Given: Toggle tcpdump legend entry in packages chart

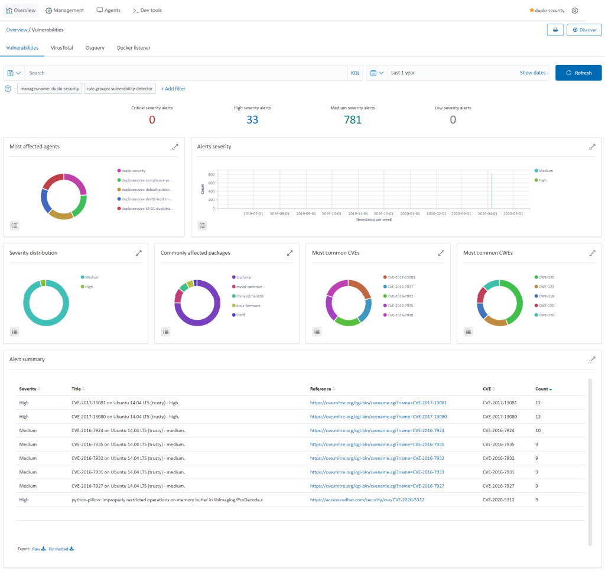Looking at the screenshot, I should [243, 277].
